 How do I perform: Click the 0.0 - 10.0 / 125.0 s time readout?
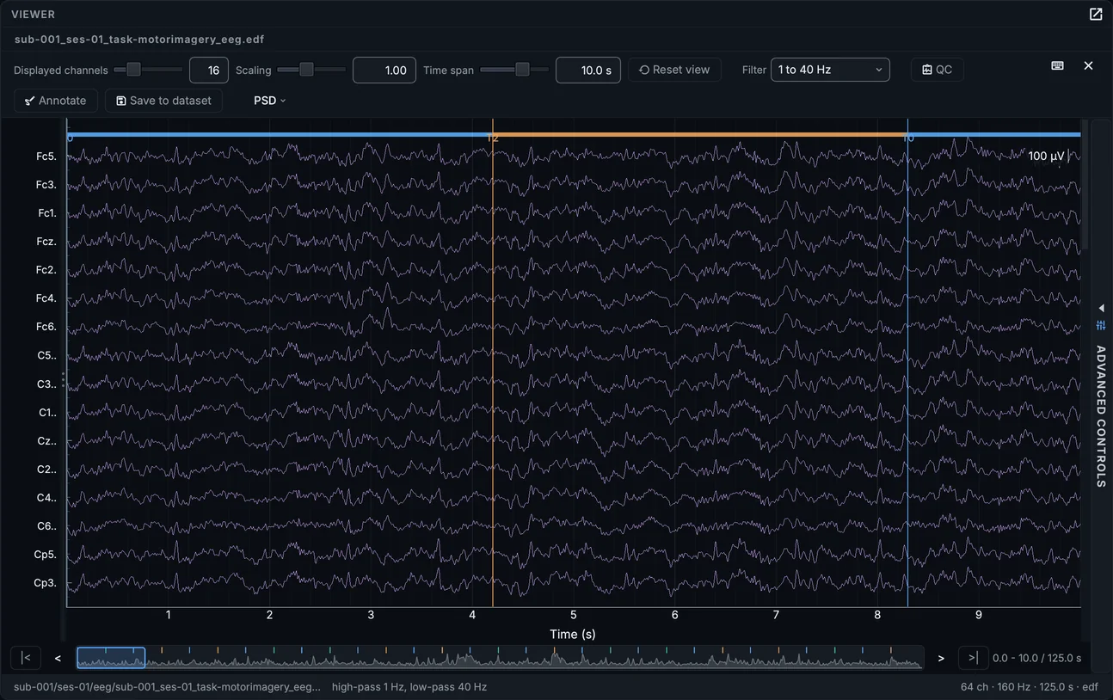(1036, 658)
